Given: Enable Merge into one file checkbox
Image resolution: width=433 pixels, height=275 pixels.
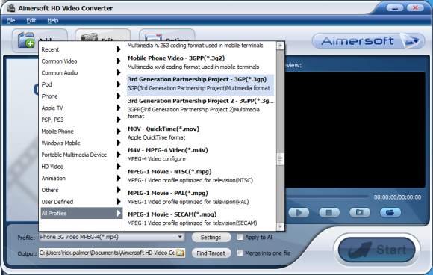Looking at the screenshot, I should pos(240,253).
